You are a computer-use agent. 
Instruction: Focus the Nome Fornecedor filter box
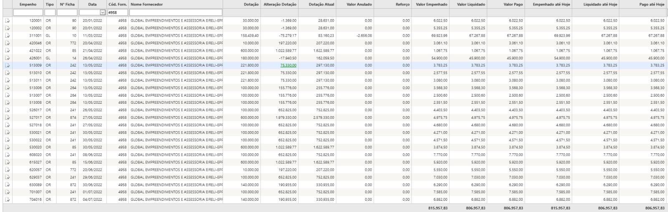176,12
